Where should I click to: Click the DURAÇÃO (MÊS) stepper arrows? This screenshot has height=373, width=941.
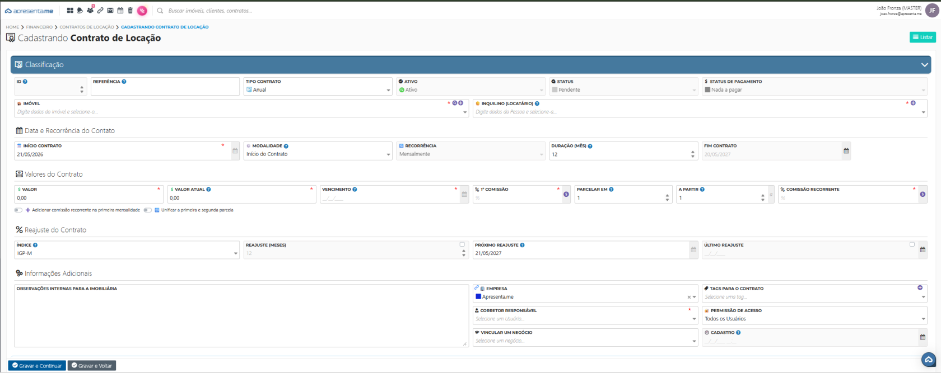click(x=693, y=154)
